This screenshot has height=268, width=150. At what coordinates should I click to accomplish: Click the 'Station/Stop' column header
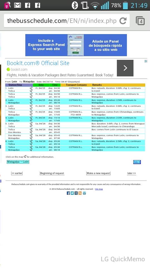(15, 85)
